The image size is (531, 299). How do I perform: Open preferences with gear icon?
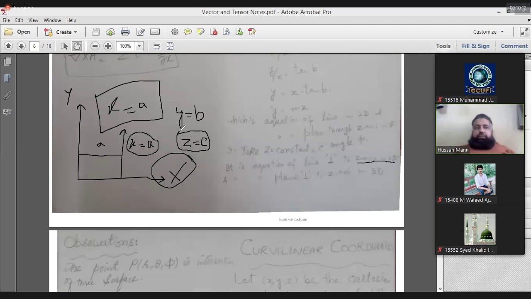(175, 32)
